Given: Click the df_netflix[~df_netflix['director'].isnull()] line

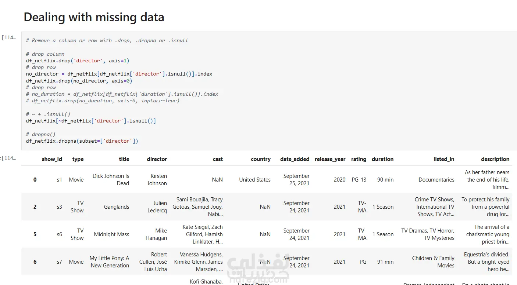Looking at the screenshot, I should (x=91, y=121).
